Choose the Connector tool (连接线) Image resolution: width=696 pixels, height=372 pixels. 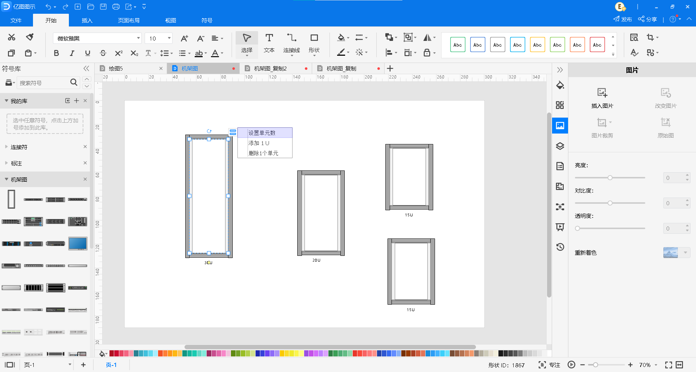[291, 43]
